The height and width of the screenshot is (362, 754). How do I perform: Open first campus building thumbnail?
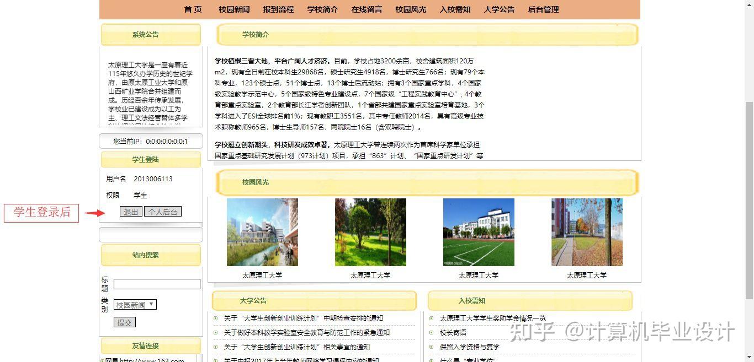tap(262, 232)
